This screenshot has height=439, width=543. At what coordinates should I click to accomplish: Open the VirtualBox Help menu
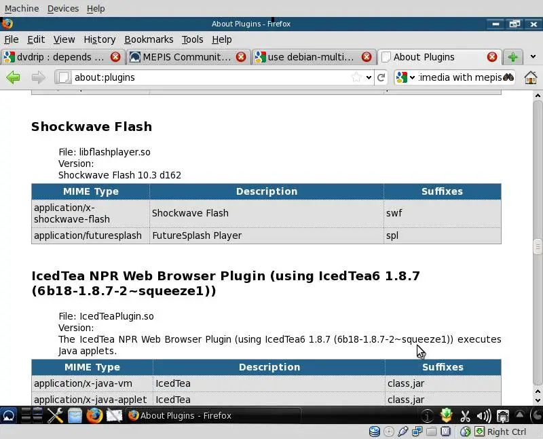tap(96, 8)
